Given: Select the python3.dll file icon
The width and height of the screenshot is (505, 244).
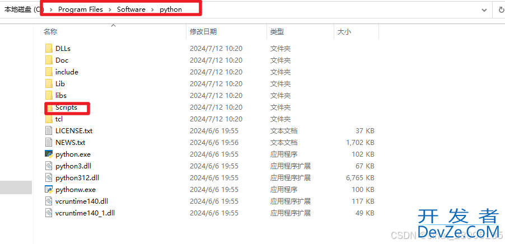Looking at the screenshot, I should pos(49,166).
